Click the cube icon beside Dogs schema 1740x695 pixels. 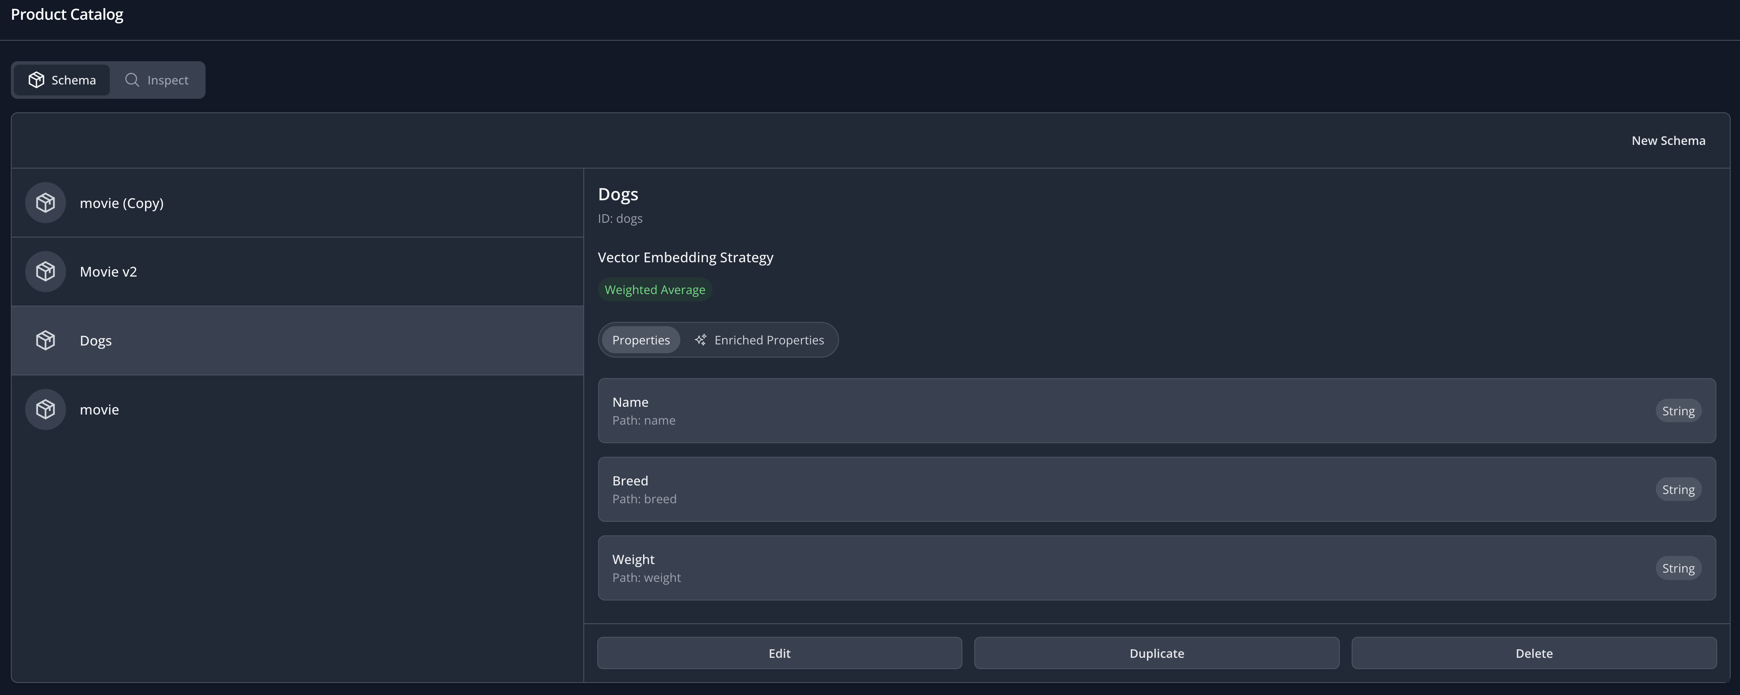pos(45,340)
